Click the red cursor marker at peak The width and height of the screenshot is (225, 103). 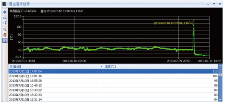click(194, 21)
